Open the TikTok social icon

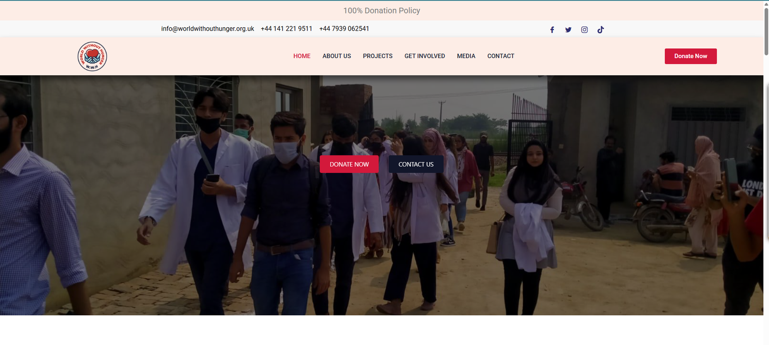tap(601, 30)
